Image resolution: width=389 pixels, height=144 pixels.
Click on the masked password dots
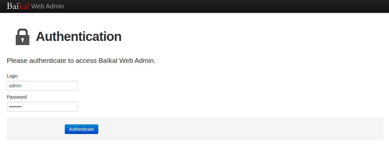tap(15, 107)
